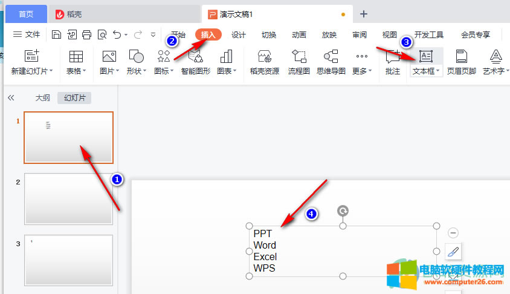Click the Picture insert icon

(x=109, y=57)
